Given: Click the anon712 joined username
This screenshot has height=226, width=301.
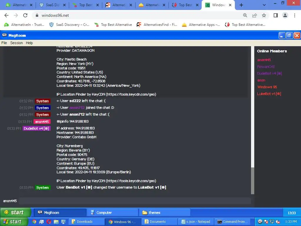Looking at the screenshot, I should coord(77,108).
